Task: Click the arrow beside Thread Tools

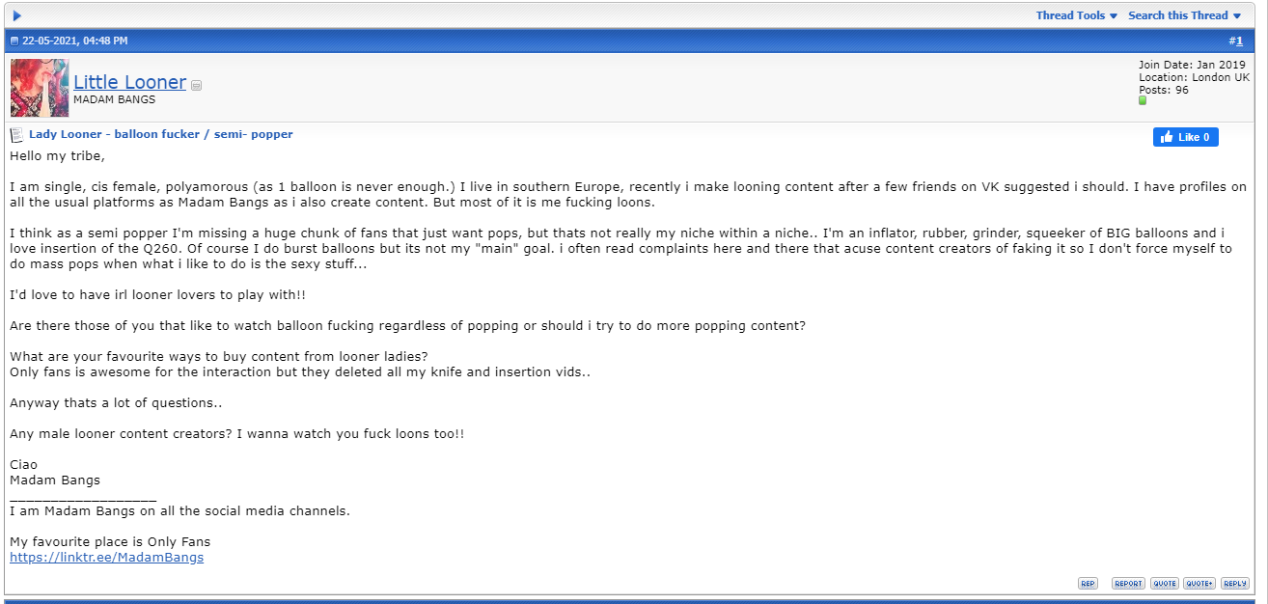Action: point(1114,16)
